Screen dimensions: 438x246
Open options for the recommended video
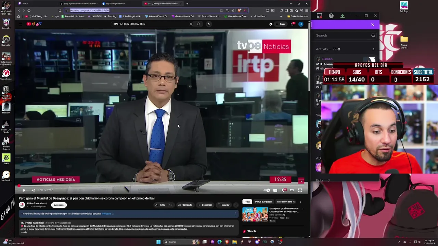pyautogui.click(x=303, y=209)
